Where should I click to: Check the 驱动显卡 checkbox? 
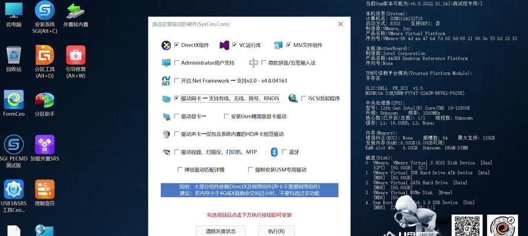176,116
